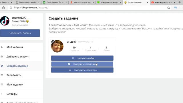Switch to the Горы Деревья Леса tab
Screen dimensions: 183x103
[x=55, y=2]
